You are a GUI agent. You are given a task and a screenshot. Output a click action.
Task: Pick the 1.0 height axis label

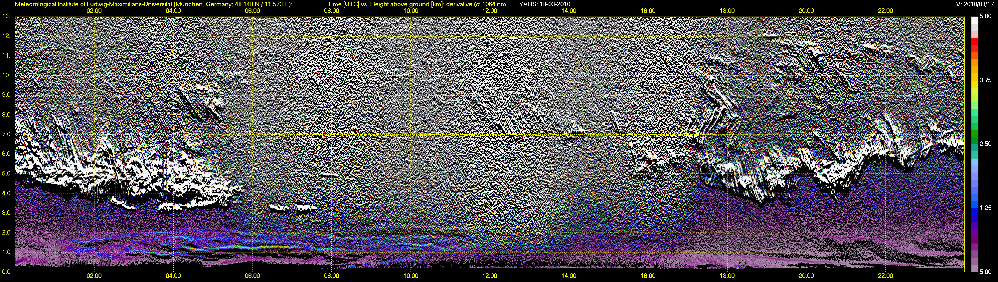click(x=6, y=252)
